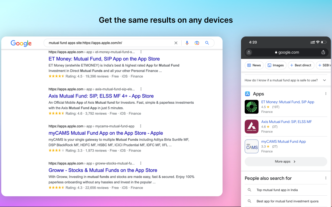Select the News filter chip
332x207 pixels.
(x=254, y=65)
